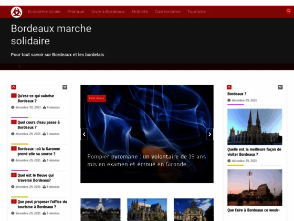
Task: Open the Faits divers category tag
Action: coord(97,98)
